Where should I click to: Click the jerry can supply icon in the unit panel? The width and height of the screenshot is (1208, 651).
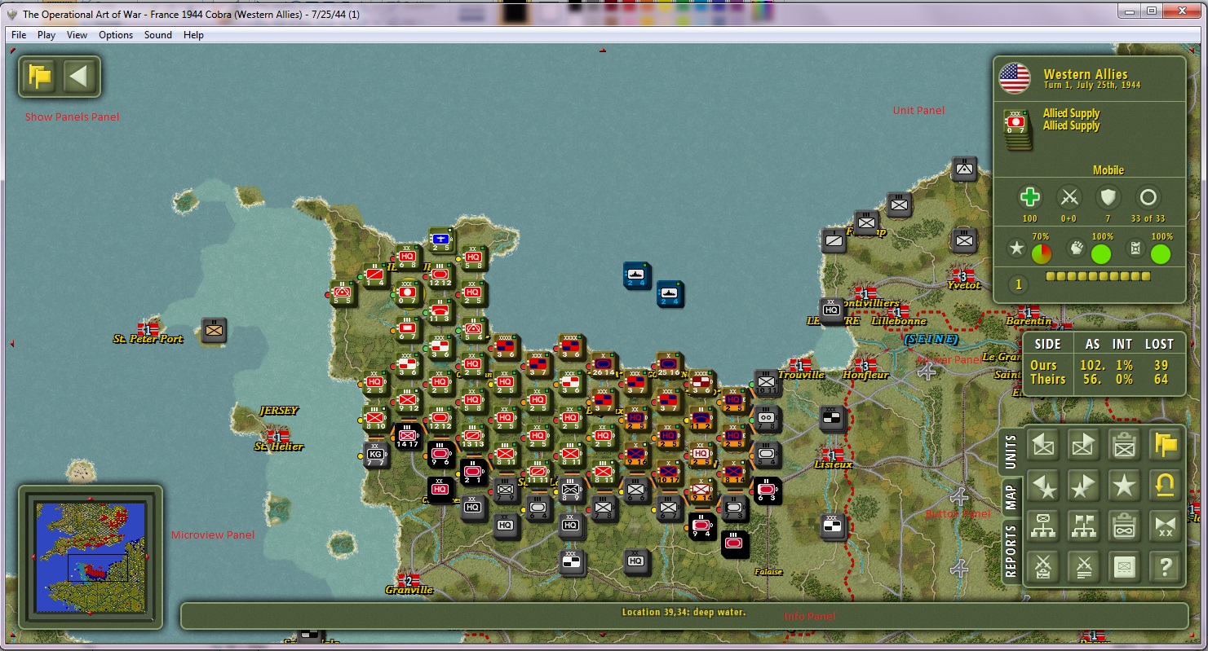(x=1135, y=249)
